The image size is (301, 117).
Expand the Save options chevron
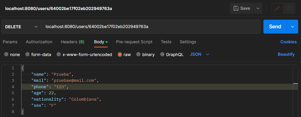258,8
